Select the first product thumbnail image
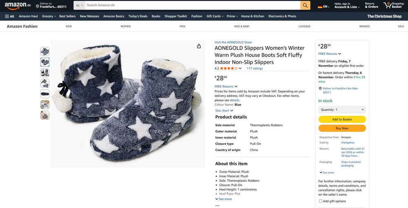This screenshot has height=208, width=408. click(45, 51)
